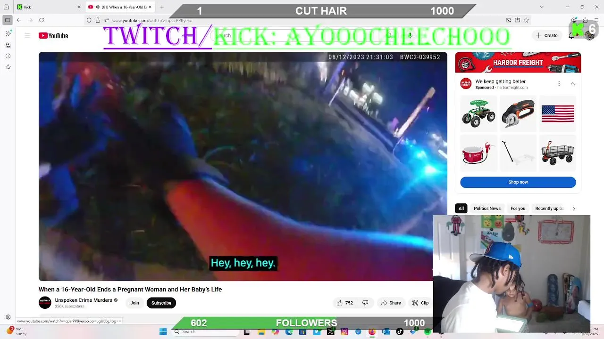Open sidebar settings gear icon

[x=8, y=317]
